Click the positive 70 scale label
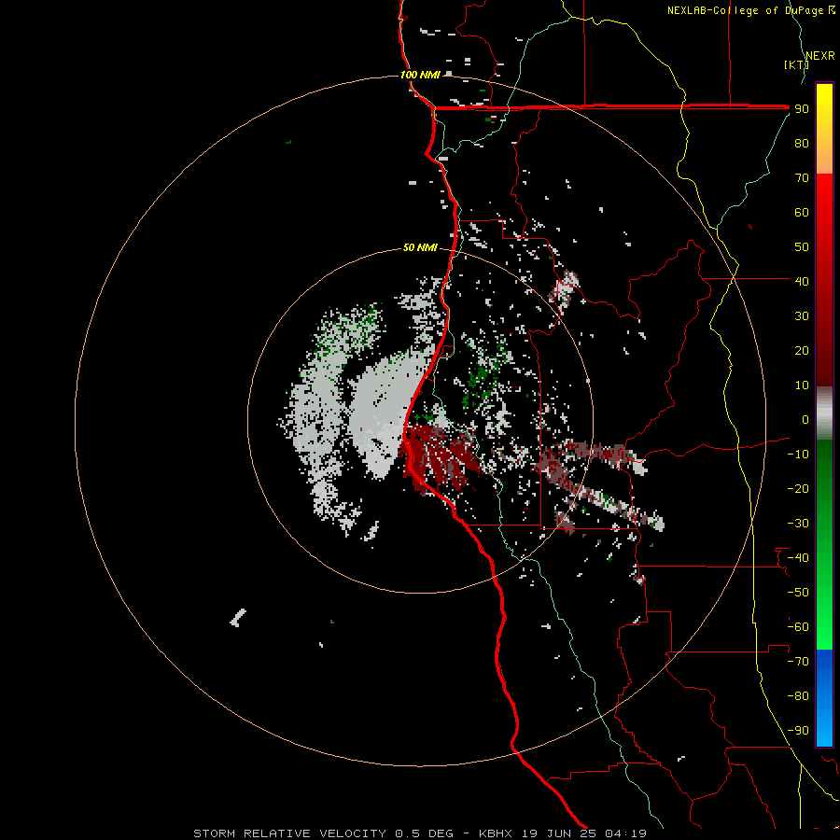Image resolution: width=840 pixels, height=840 pixels. 802,178
